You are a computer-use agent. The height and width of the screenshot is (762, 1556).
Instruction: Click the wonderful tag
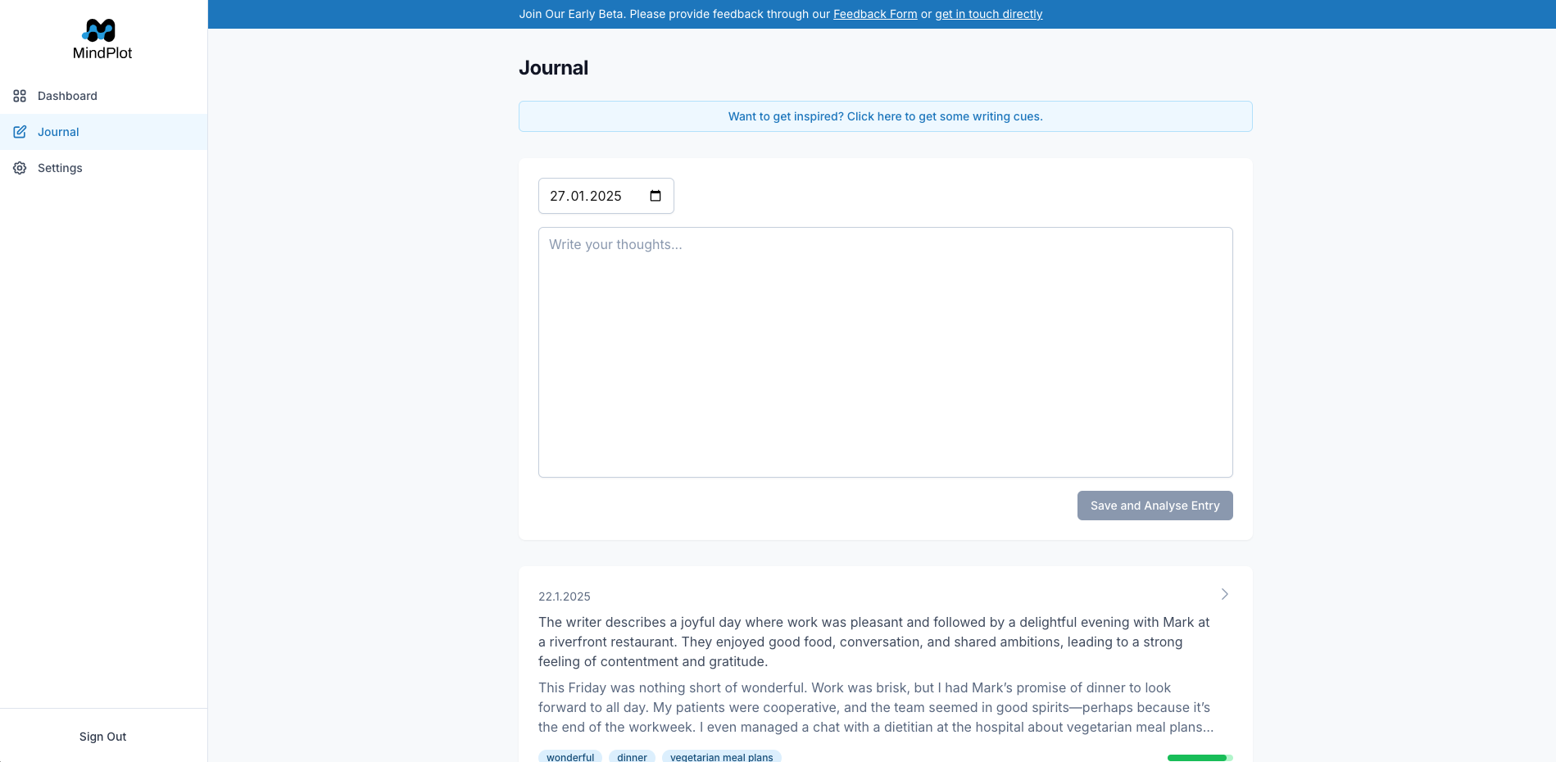[570, 756]
